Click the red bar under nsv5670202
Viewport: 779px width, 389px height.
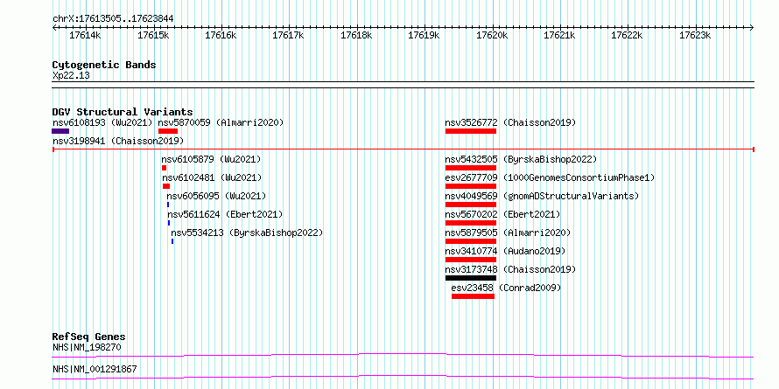point(471,223)
